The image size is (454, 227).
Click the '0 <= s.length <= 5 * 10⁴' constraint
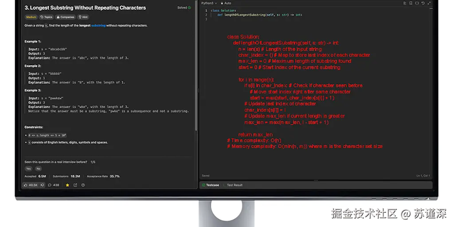click(x=47, y=135)
